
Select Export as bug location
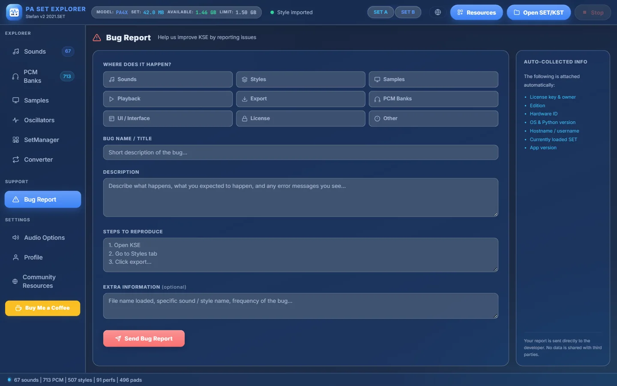click(301, 99)
